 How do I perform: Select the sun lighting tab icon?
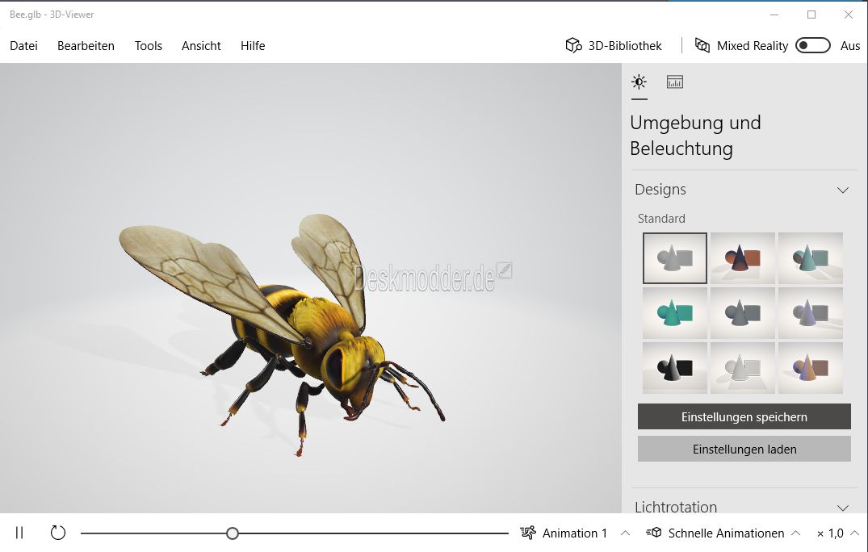[x=639, y=82]
